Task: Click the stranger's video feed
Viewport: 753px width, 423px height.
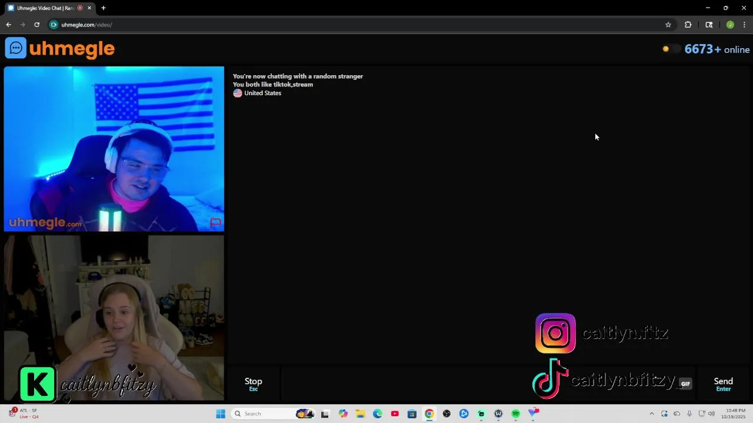Action: click(114, 149)
